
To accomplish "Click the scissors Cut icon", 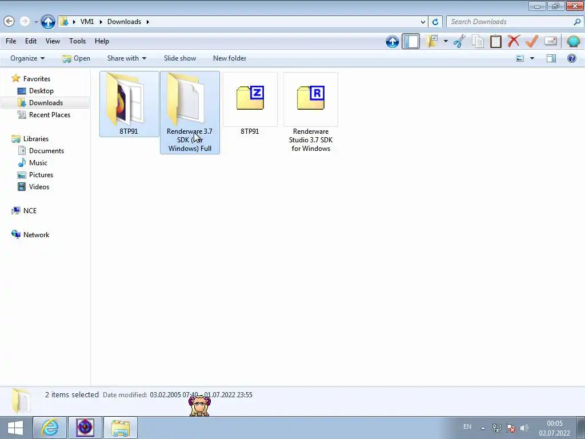I will (460, 41).
